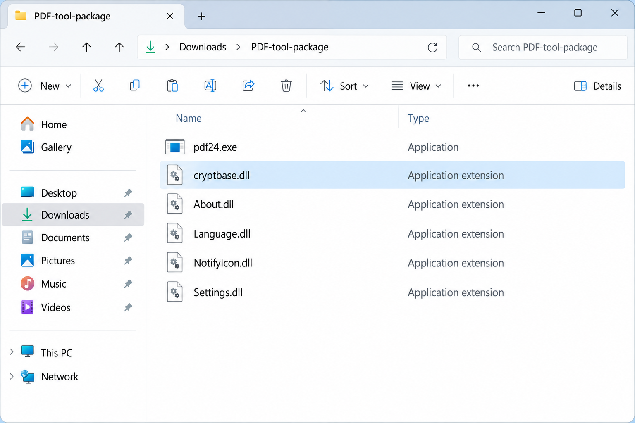Click the magnifier icon in search box
This screenshot has width=635, height=423.
tap(476, 48)
